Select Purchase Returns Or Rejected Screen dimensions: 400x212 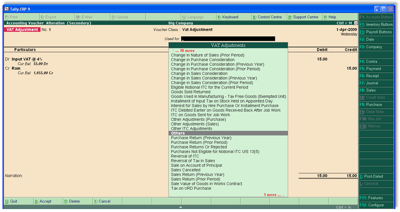click(x=199, y=147)
